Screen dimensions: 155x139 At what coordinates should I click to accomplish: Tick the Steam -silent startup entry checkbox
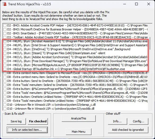pos(5,53)
